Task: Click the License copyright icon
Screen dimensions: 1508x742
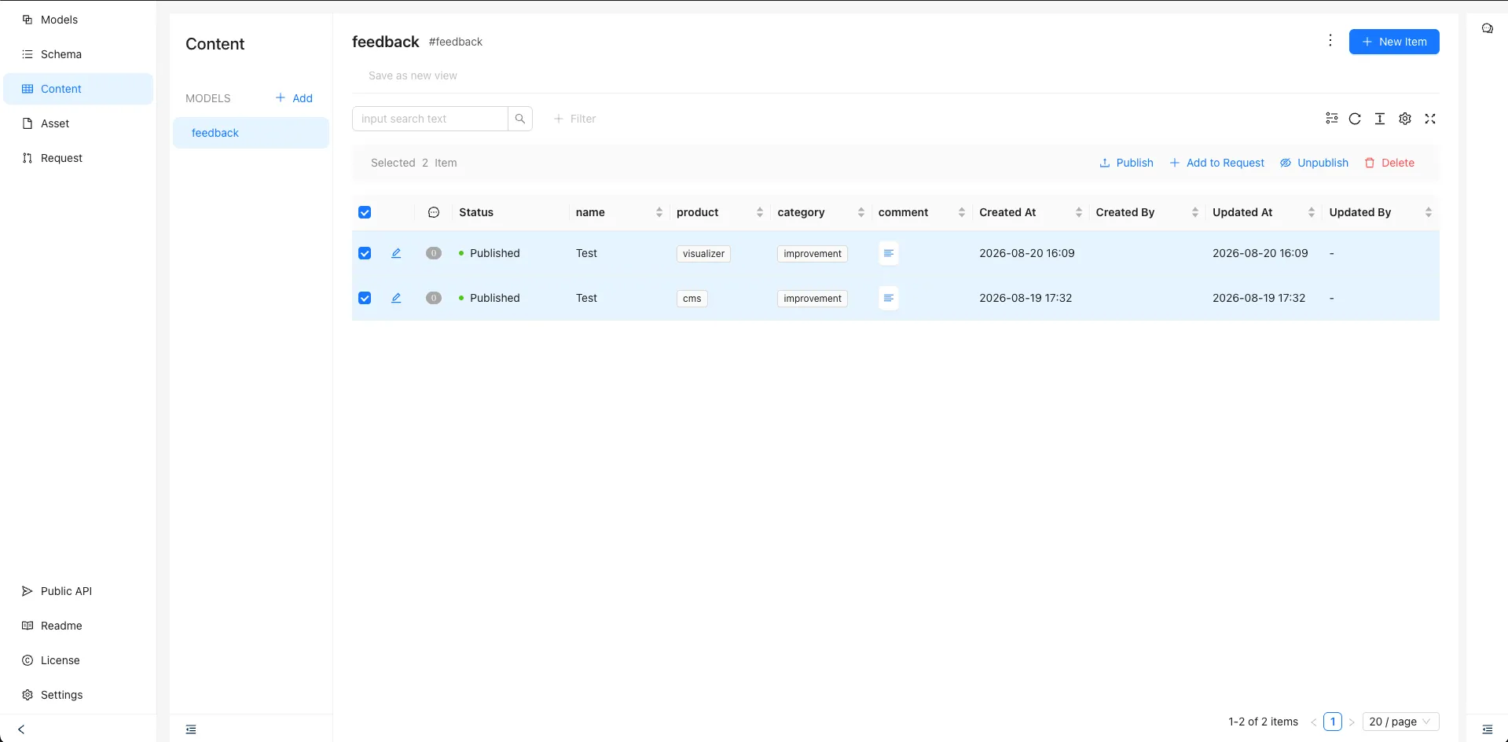Action: coord(28,660)
